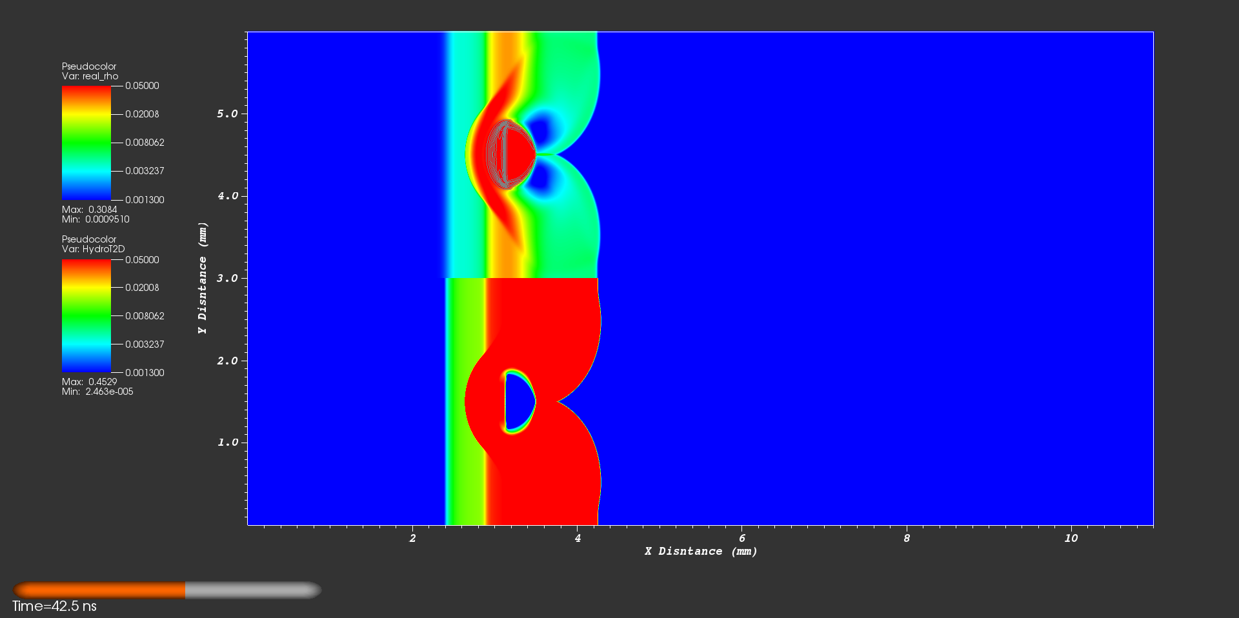
Task: Click the y-axis tick label '4.0'
Action: (x=227, y=195)
